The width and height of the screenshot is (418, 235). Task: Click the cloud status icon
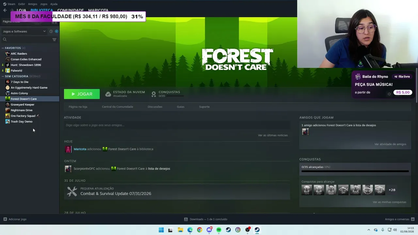[108, 94]
